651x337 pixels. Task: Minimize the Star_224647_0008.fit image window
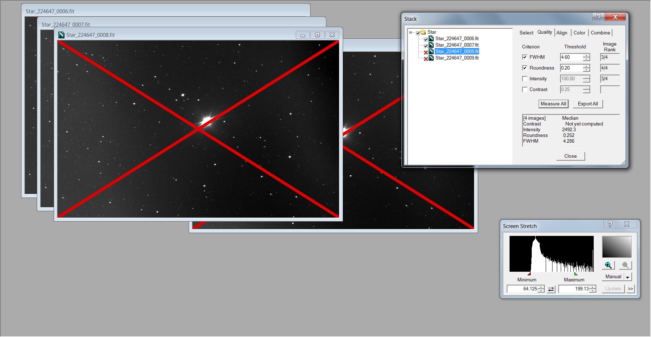coord(303,35)
